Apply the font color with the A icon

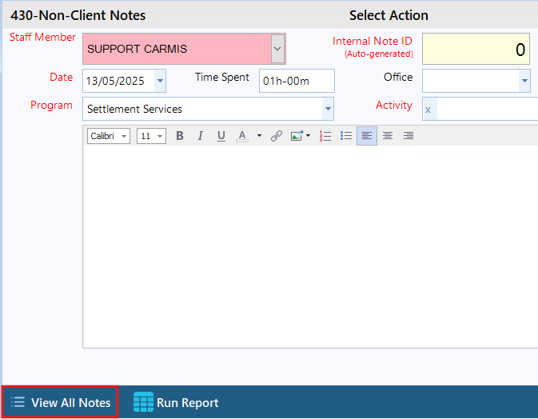pos(242,136)
